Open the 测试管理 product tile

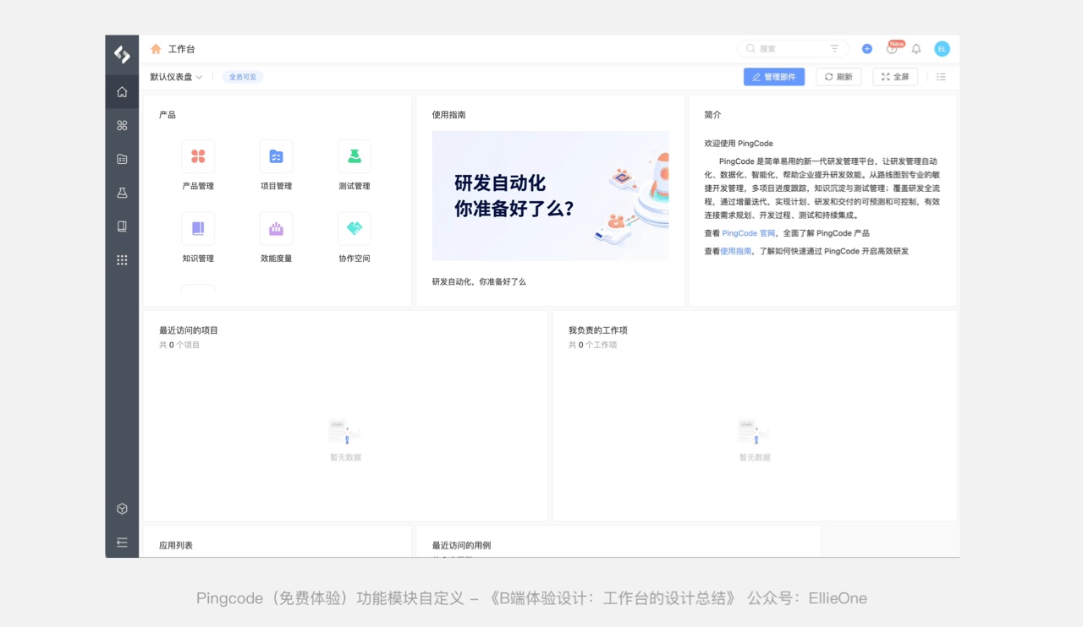click(x=355, y=165)
